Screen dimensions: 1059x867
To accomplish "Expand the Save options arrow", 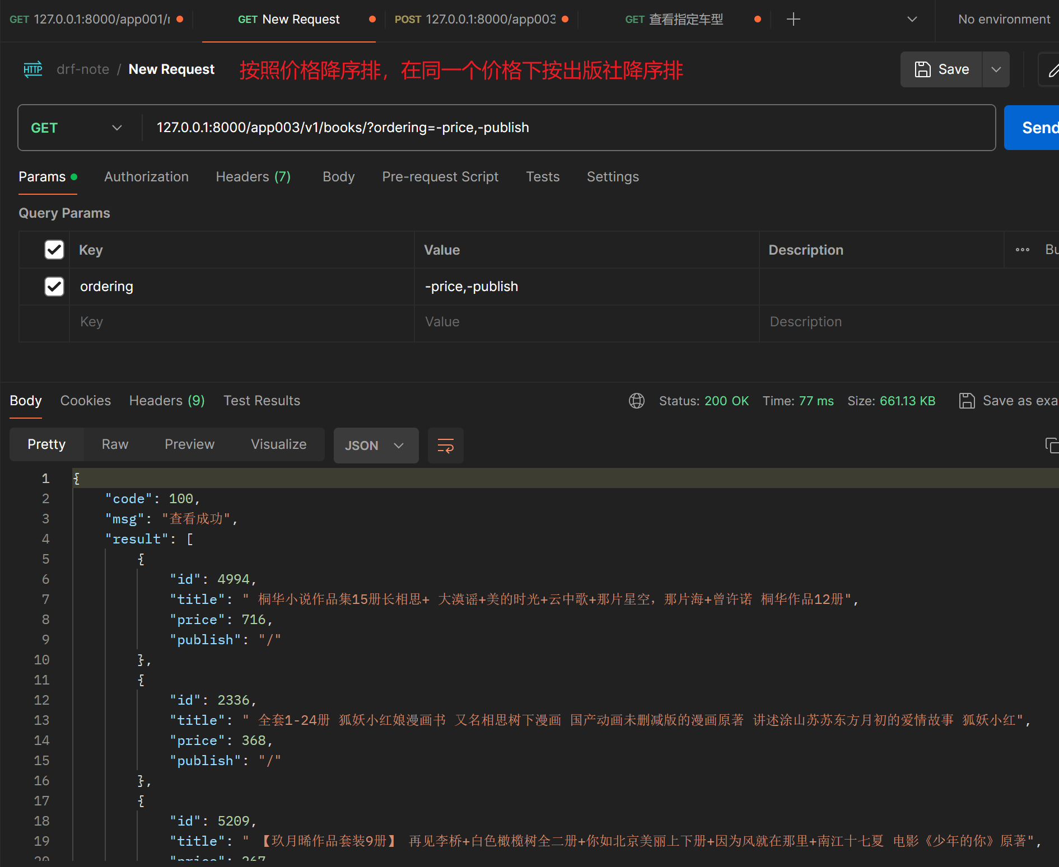I will coord(996,69).
